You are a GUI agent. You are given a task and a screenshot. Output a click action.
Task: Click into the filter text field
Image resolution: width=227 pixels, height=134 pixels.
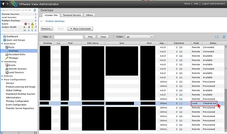pyautogui.click(x=68, y=37)
